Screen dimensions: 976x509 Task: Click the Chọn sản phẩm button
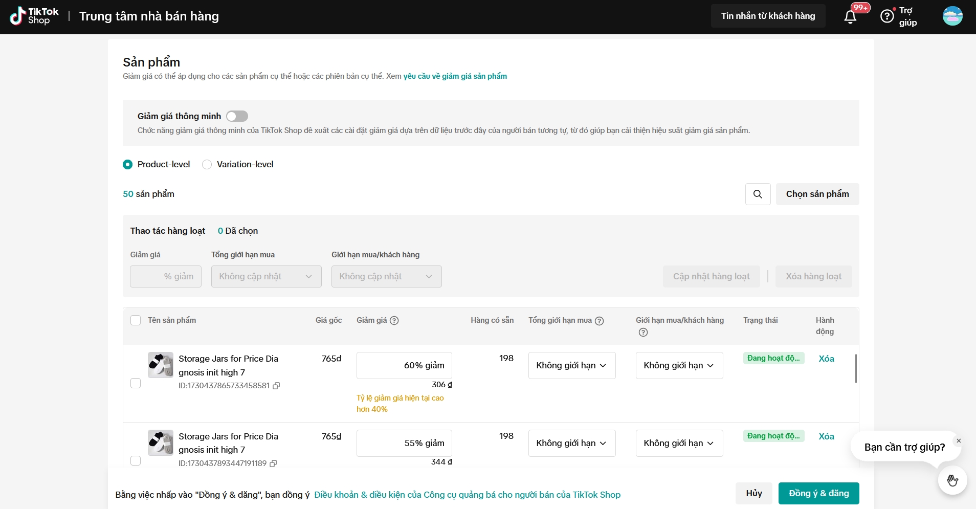pos(817,194)
